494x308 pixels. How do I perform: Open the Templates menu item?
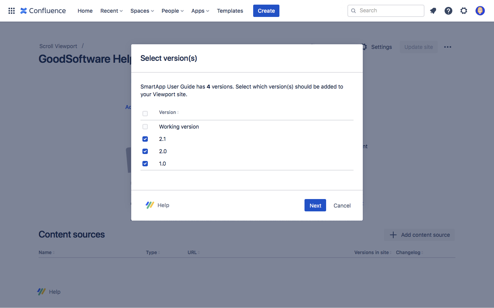[230, 11]
